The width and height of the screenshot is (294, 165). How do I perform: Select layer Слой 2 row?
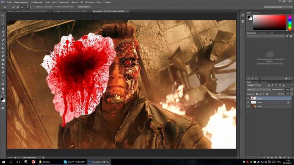(x=269, y=102)
